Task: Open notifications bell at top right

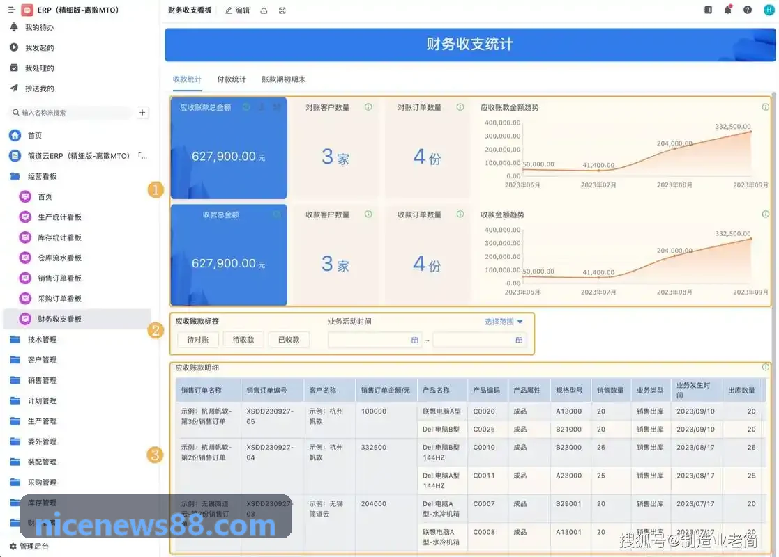Action: (728, 10)
